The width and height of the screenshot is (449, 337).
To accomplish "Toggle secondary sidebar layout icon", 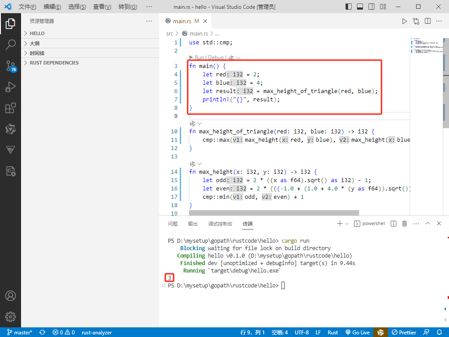I will coord(371,7).
